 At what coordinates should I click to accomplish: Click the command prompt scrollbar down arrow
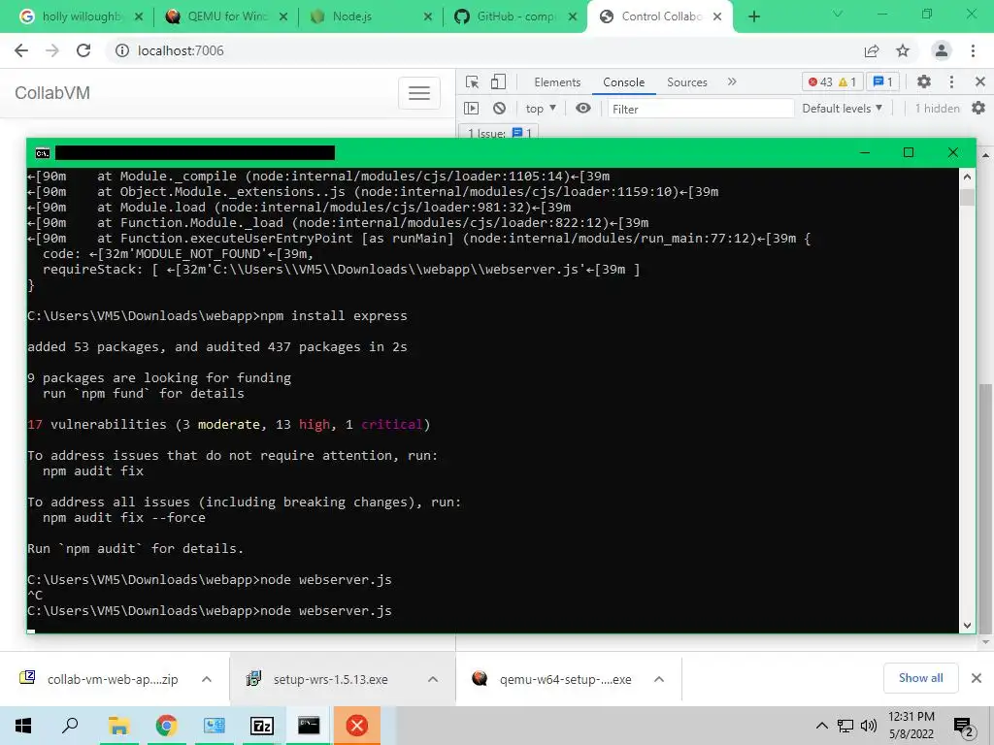click(967, 626)
